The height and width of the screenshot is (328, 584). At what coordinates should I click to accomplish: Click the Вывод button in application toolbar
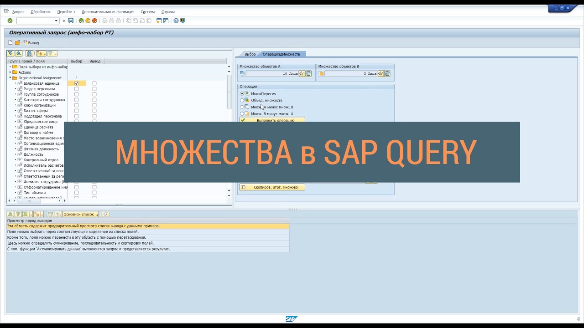31,42
